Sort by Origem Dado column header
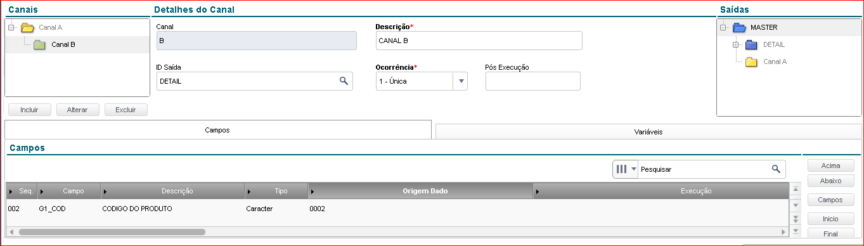The width and height of the screenshot is (864, 246). (x=421, y=191)
